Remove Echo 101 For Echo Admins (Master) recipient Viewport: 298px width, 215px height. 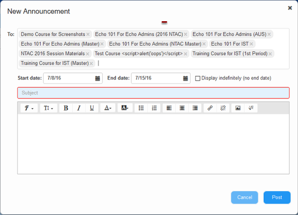[102, 44]
